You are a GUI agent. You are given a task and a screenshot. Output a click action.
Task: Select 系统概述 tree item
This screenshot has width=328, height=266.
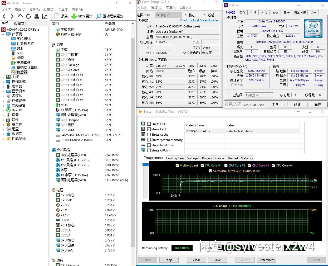(21, 39)
